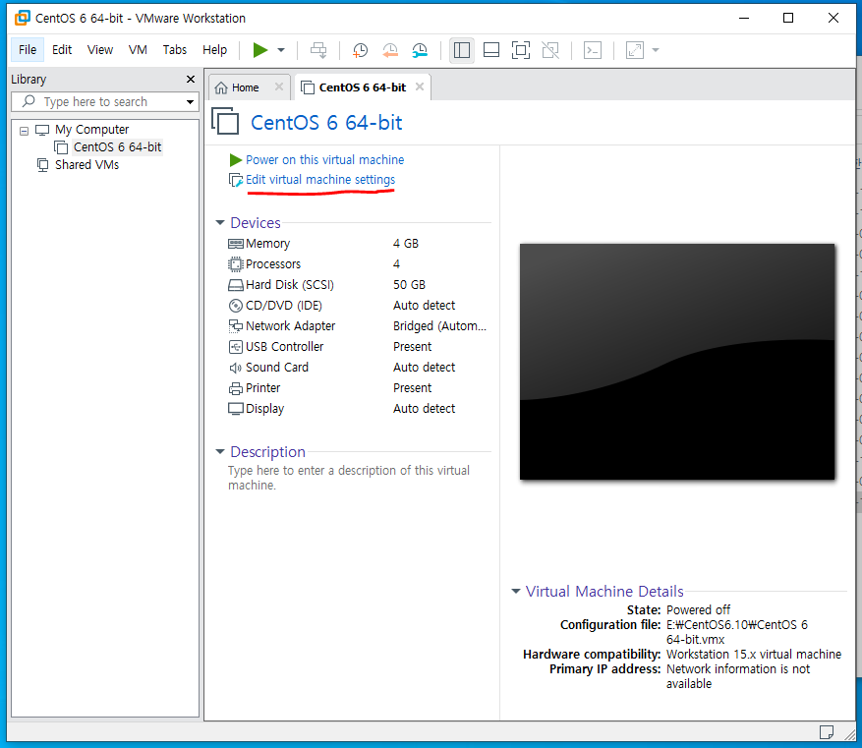This screenshot has height=748, width=862.
Task: Click the stretch guest display icon
Action: (x=634, y=50)
